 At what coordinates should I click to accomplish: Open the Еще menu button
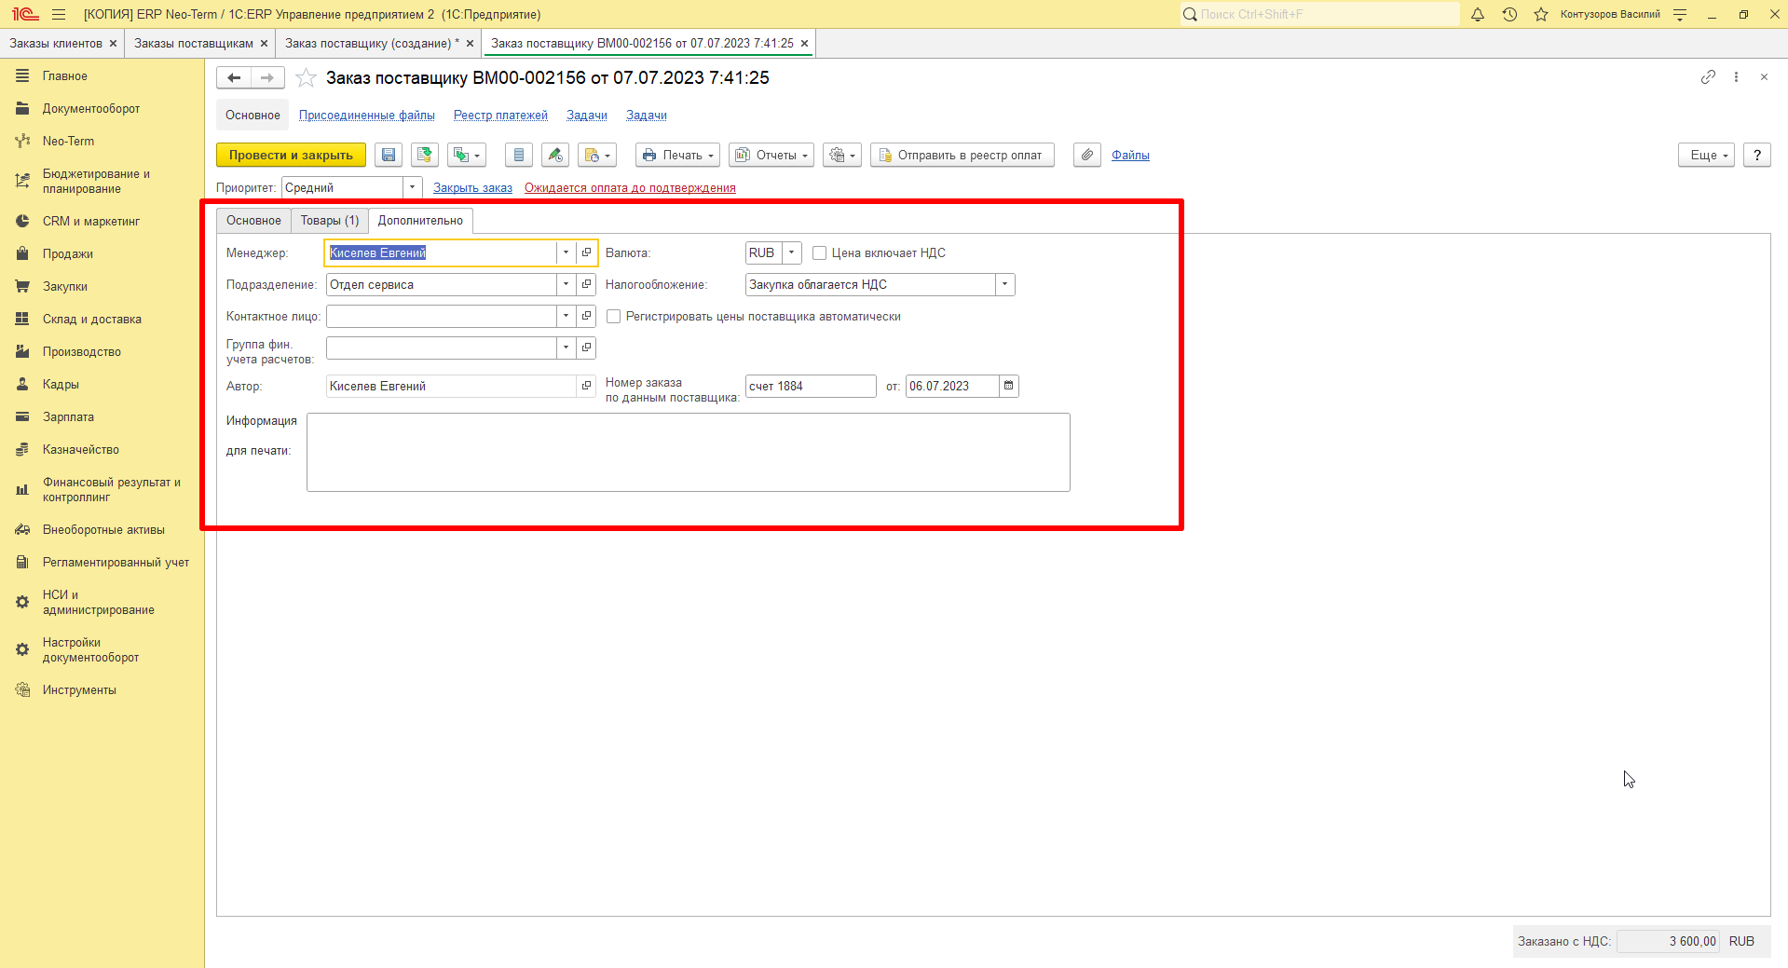click(x=1707, y=156)
